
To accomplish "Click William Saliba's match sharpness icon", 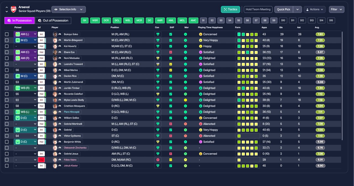I will click(171, 118).
